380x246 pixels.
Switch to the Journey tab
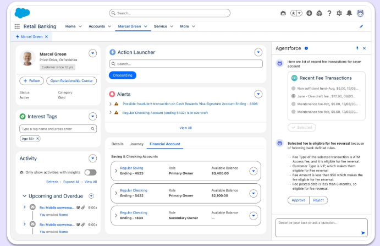pos(136,144)
